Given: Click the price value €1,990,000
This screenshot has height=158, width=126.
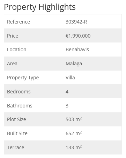Looking at the screenshot, I should click(x=78, y=36).
